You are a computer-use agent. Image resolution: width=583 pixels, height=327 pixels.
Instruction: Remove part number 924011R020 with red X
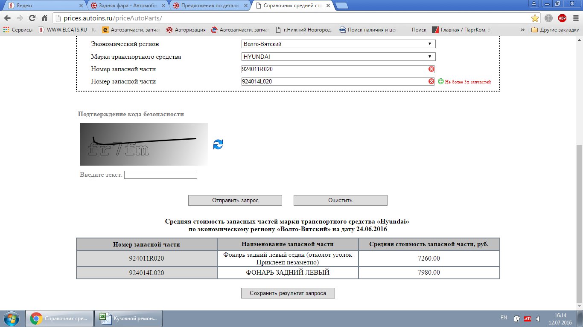(431, 69)
